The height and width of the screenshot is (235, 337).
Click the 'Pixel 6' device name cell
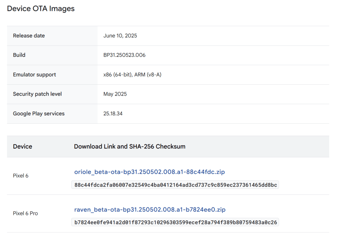coord(21,176)
